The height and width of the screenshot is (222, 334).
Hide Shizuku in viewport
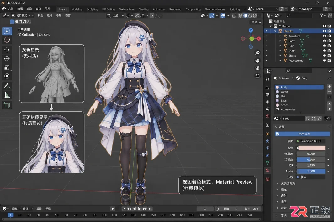pos(324,31)
